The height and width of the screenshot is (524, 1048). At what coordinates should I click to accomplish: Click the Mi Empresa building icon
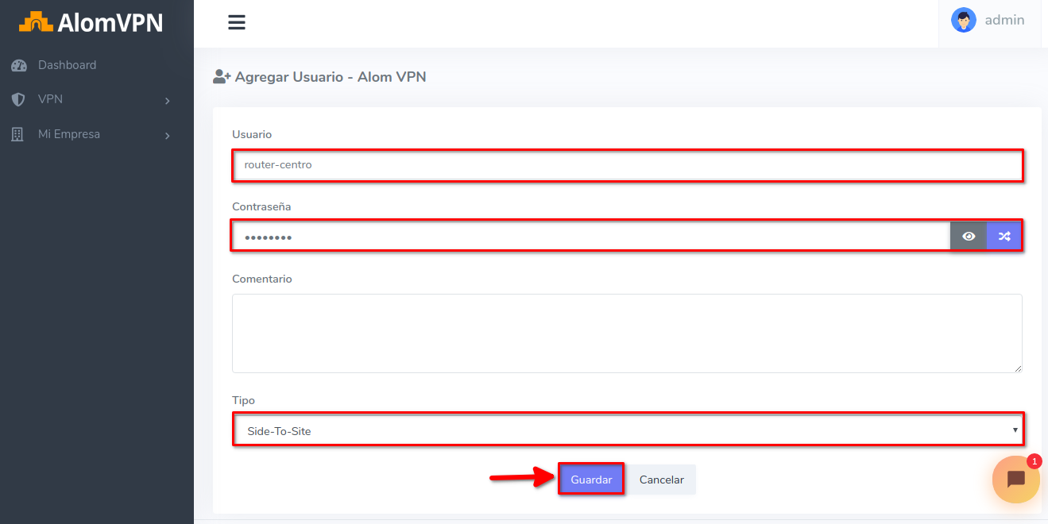click(17, 135)
